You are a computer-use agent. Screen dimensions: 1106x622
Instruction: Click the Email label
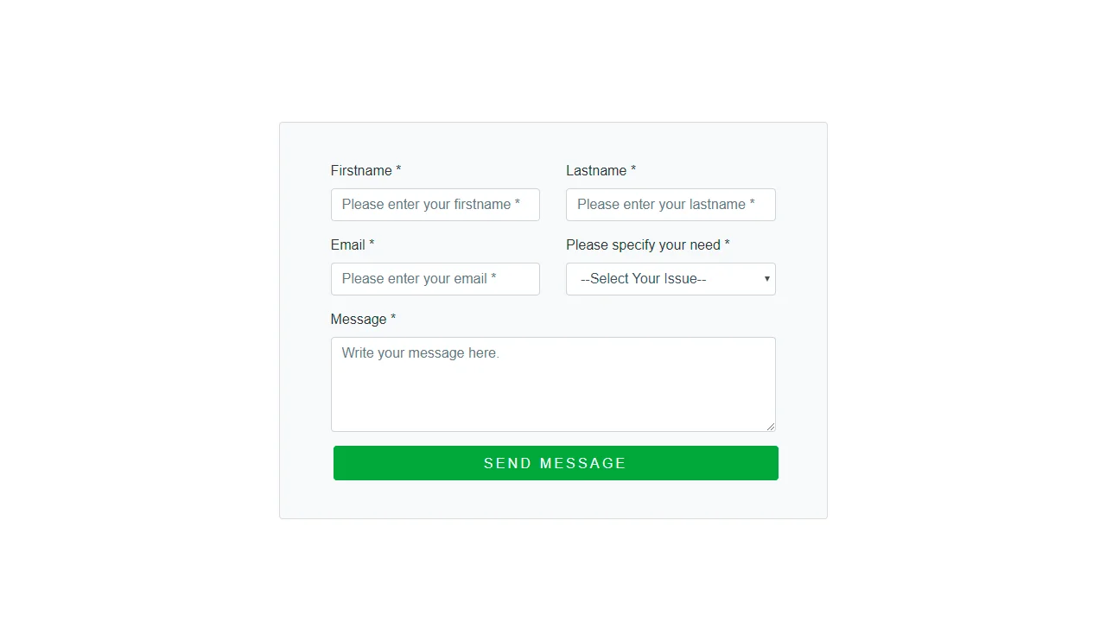(x=347, y=244)
